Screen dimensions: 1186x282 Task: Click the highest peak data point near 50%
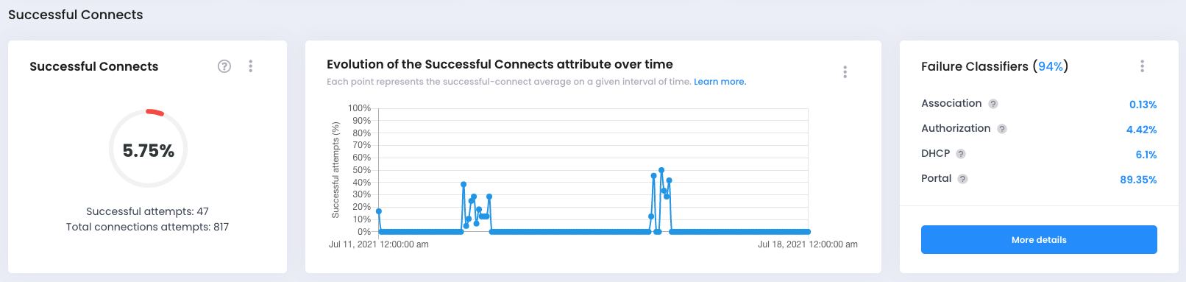[x=661, y=170]
